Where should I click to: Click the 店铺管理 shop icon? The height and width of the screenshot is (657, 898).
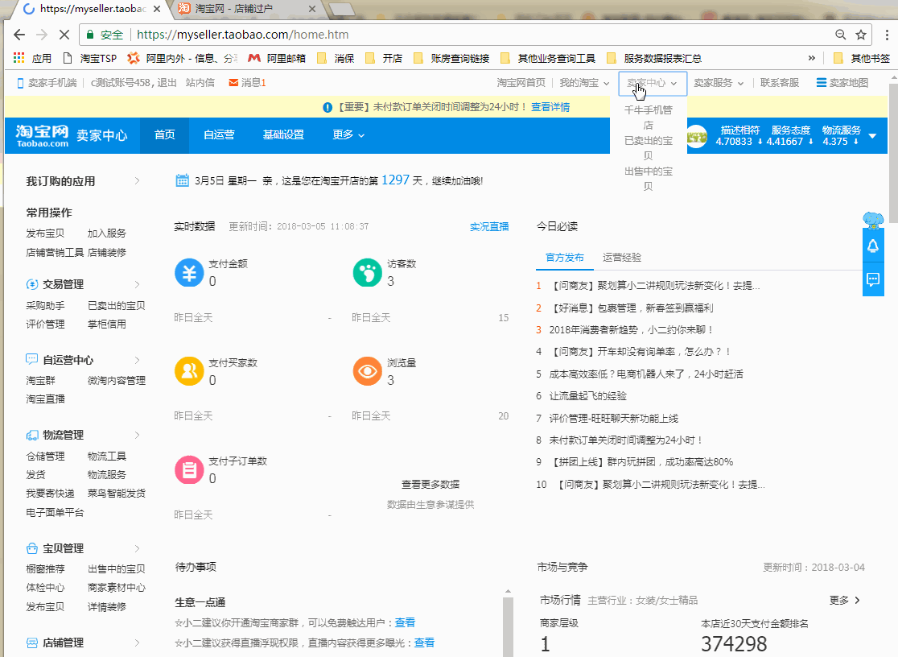coord(32,643)
